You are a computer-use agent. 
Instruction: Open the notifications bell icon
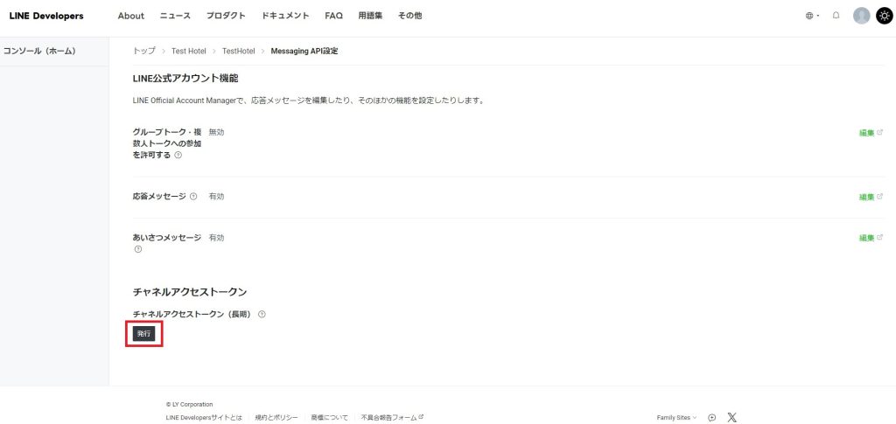[836, 16]
